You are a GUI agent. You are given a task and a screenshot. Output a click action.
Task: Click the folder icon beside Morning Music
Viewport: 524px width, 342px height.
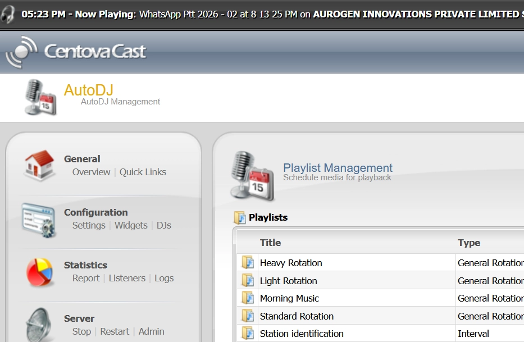point(248,298)
